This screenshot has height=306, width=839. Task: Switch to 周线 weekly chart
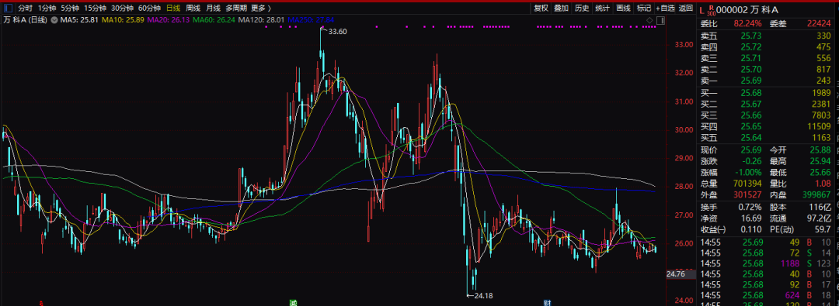pos(193,8)
